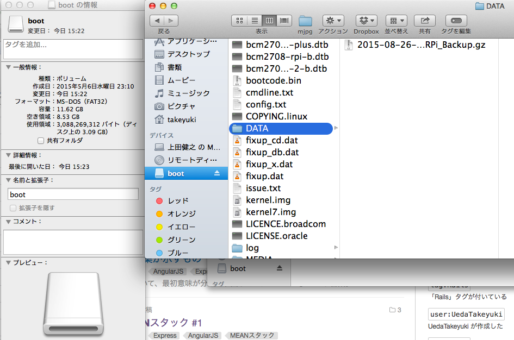This screenshot has width=514, height=340.
Task: Switch Finder to list view
Action: point(255,21)
